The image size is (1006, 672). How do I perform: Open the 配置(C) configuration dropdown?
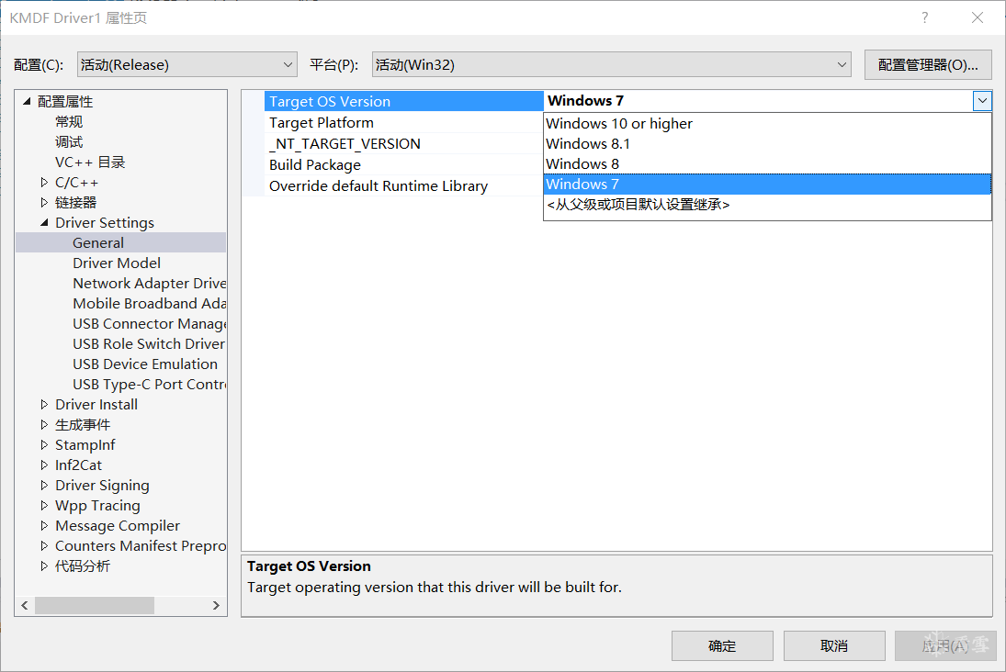click(187, 65)
